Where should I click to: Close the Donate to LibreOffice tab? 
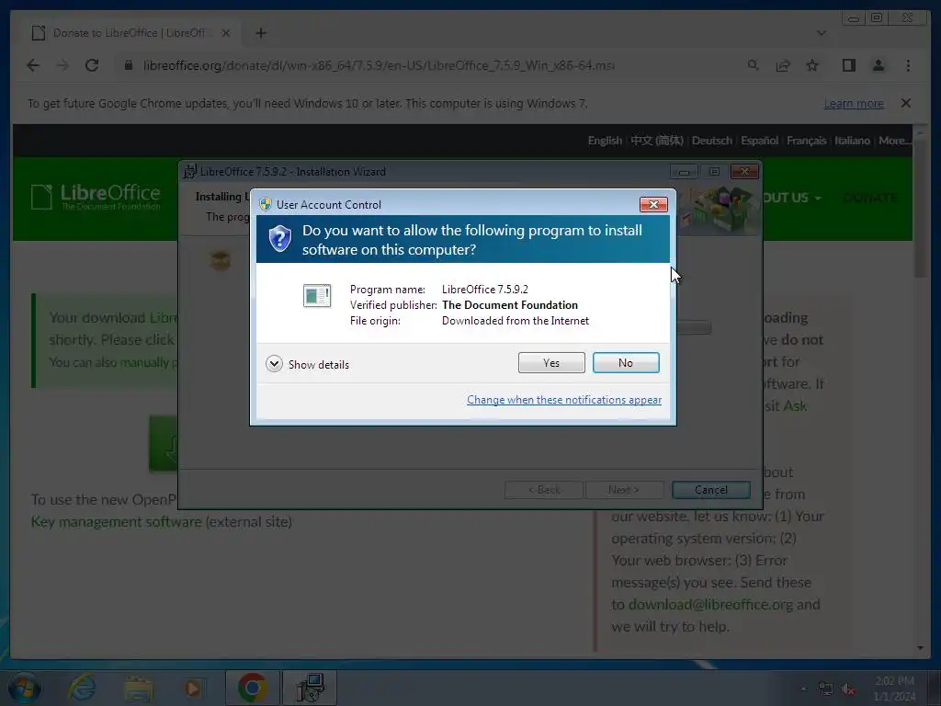pos(226,33)
